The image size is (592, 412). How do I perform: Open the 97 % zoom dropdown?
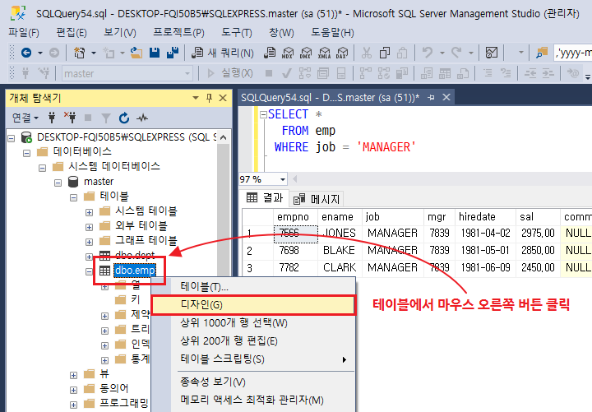coord(283,179)
